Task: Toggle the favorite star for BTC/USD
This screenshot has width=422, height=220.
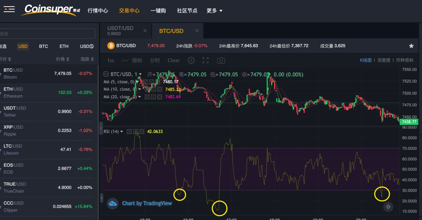Action: [411, 46]
